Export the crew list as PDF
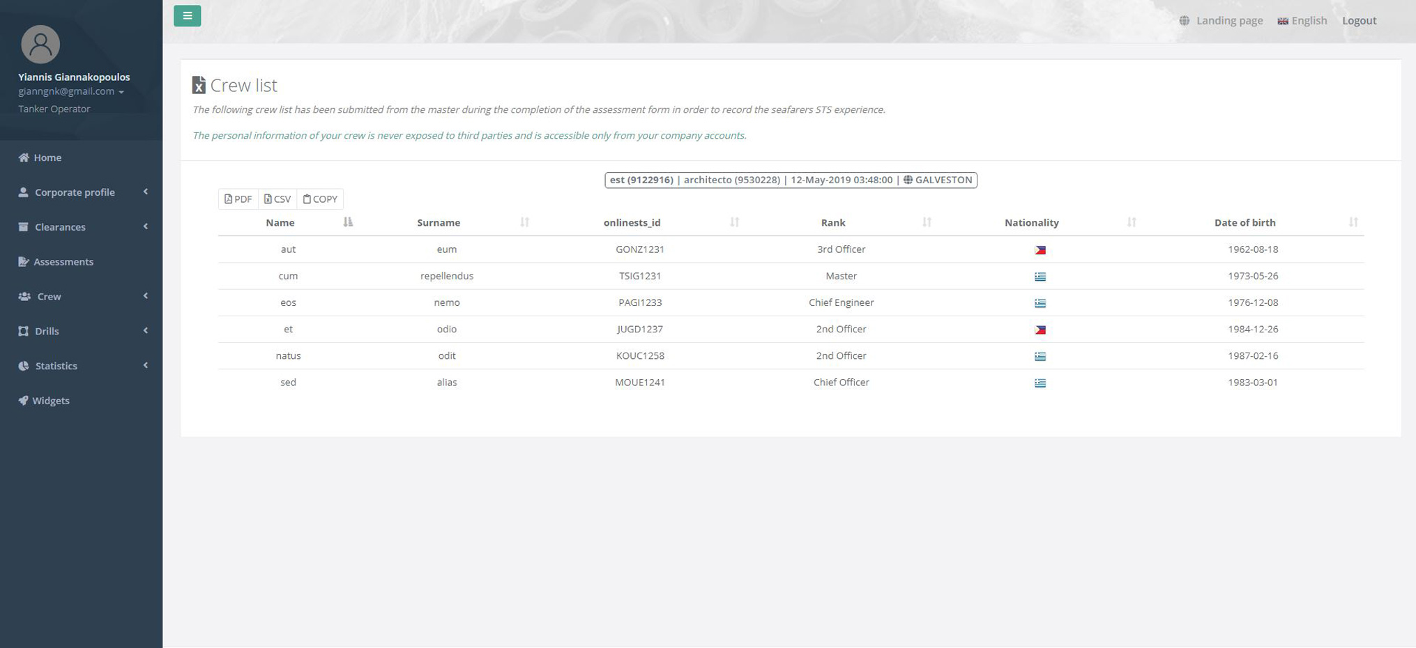Image resolution: width=1416 pixels, height=648 pixels. coord(238,199)
